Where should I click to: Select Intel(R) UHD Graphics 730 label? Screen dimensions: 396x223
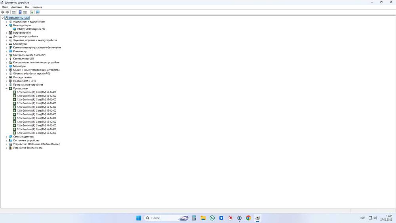[31, 29]
